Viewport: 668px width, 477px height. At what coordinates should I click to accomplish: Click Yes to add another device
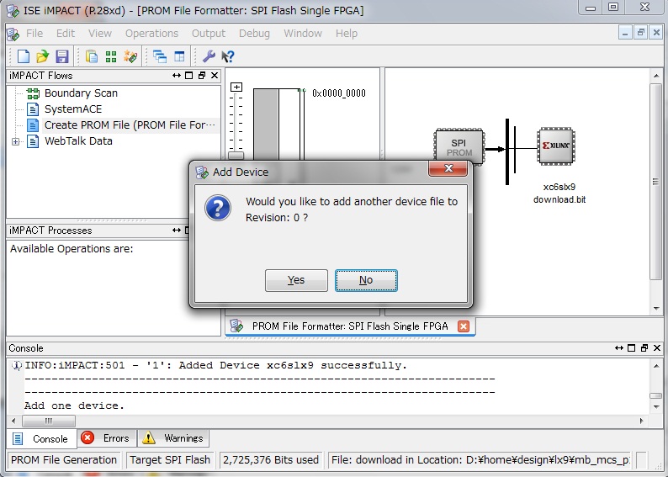(296, 280)
